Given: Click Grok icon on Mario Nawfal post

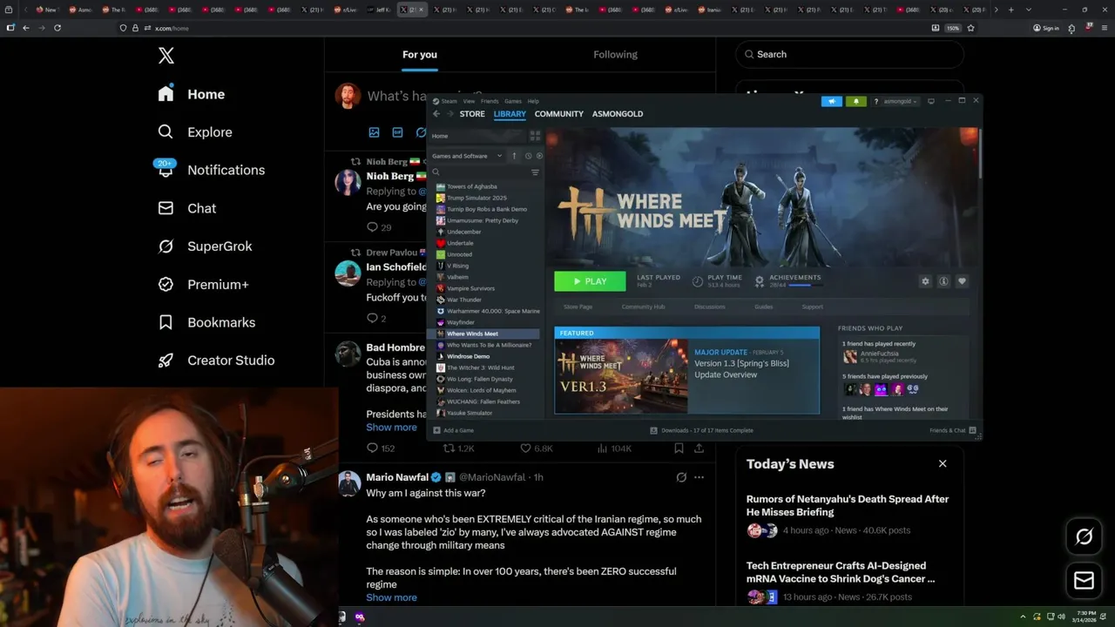Looking at the screenshot, I should tap(681, 477).
